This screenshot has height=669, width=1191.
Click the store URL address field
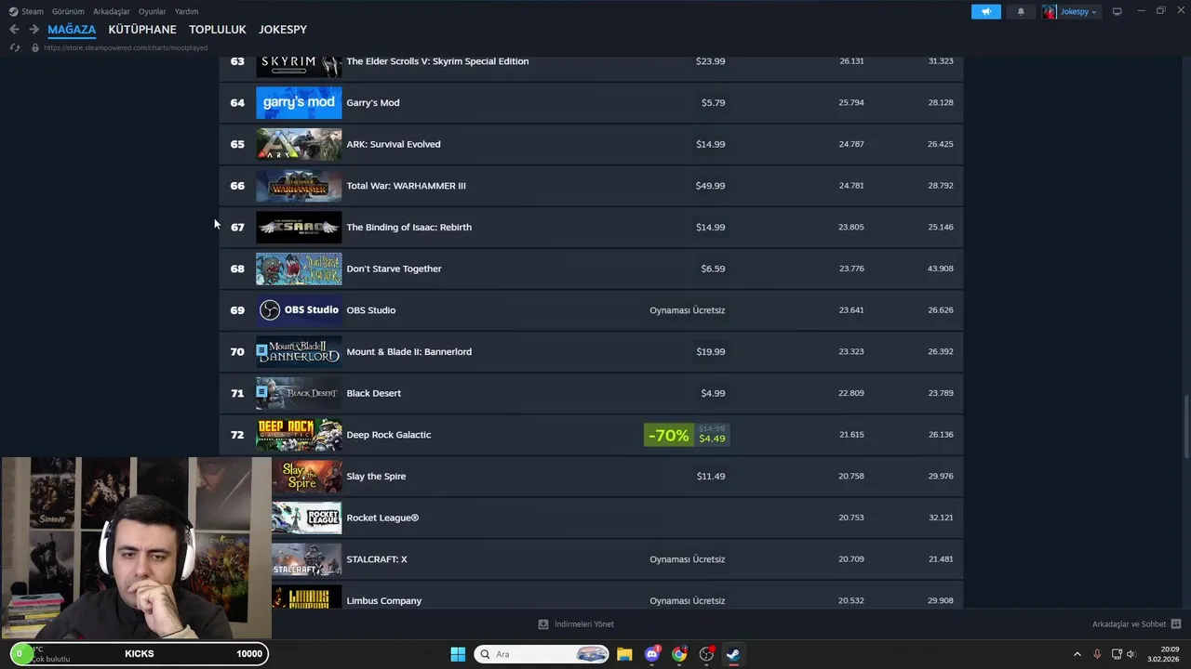tap(126, 47)
